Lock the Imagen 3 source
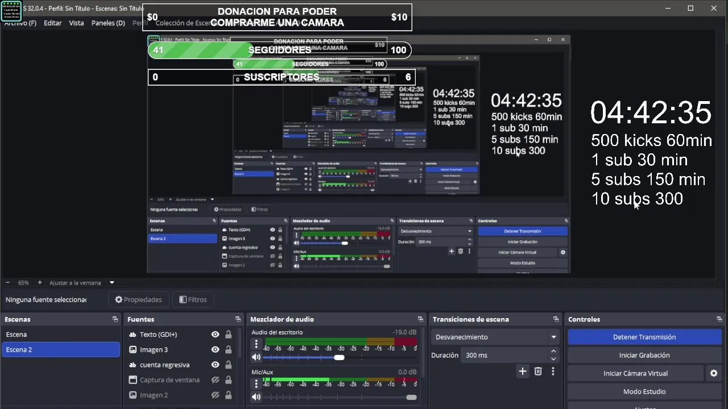 [x=228, y=350]
